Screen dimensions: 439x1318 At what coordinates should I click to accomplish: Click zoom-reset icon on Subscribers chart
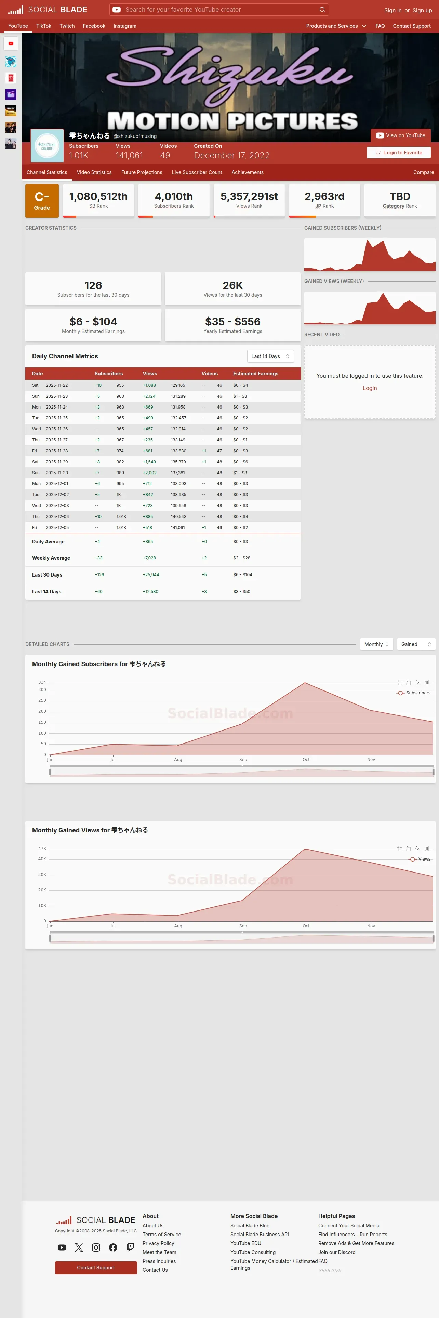408,683
